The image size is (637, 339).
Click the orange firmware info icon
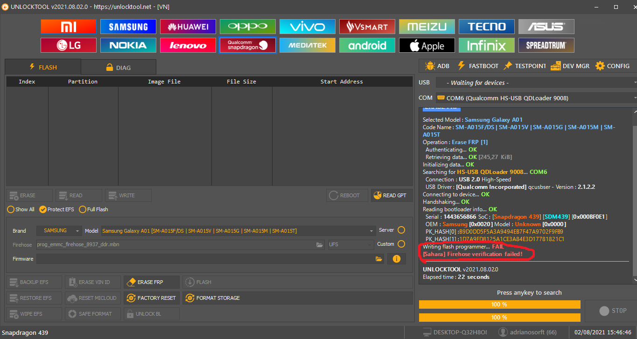tap(396, 259)
